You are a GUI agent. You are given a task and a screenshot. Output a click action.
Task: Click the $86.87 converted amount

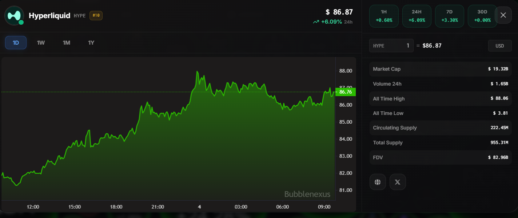[x=432, y=46]
